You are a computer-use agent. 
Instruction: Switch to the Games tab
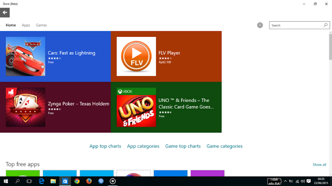tap(41, 25)
